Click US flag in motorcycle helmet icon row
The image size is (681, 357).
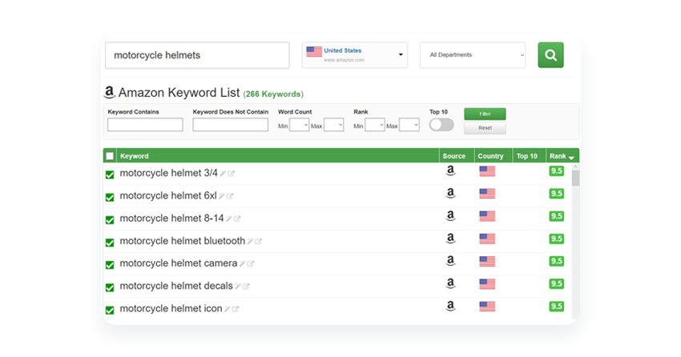tap(487, 307)
